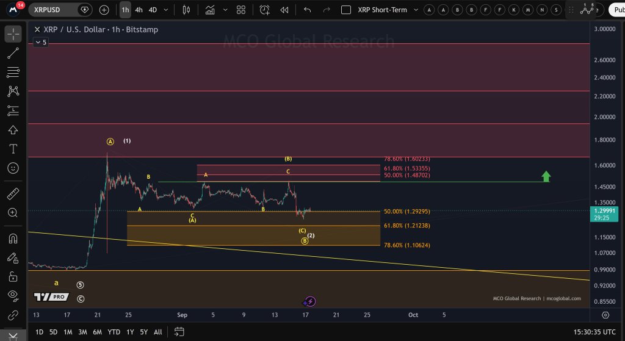Screen dimensions: 625x341
Task: Open the emoji icons tool
Action: click(13, 168)
